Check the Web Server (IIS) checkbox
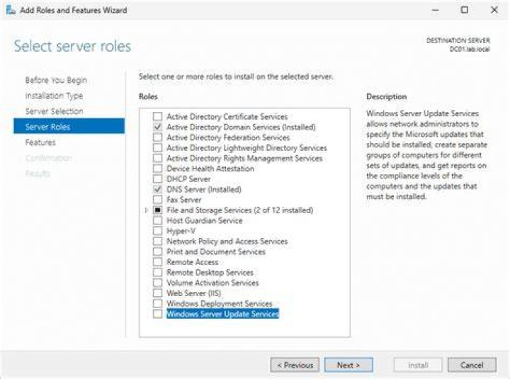Viewport: 510px width, 379px height. (x=157, y=293)
